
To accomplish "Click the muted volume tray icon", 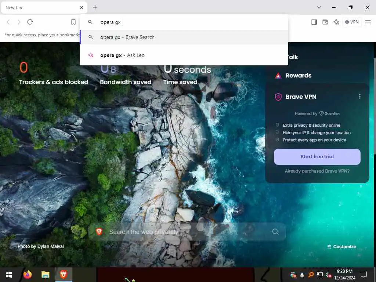I will click(328, 275).
